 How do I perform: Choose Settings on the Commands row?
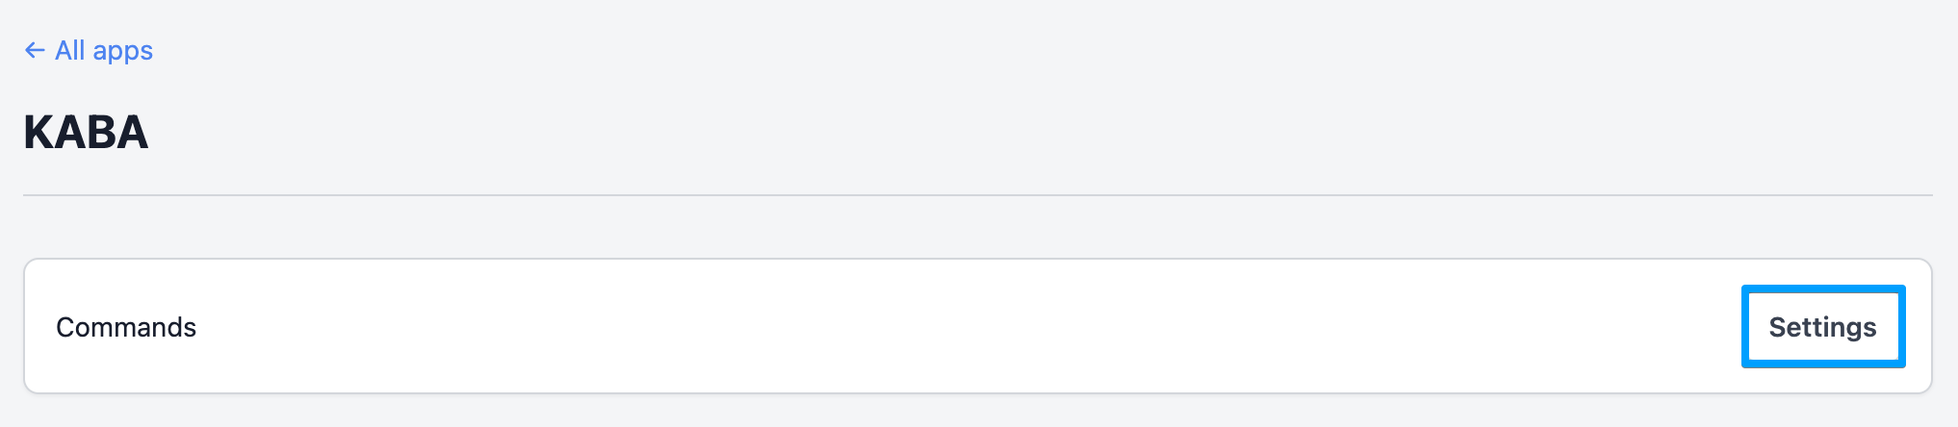click(1822, 327)
